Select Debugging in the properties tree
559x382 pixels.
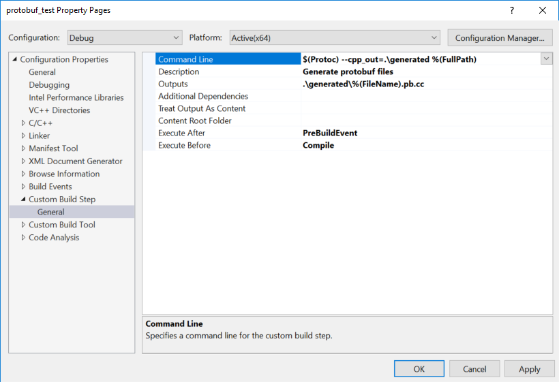pyautogui.click(x=49, y=85)
